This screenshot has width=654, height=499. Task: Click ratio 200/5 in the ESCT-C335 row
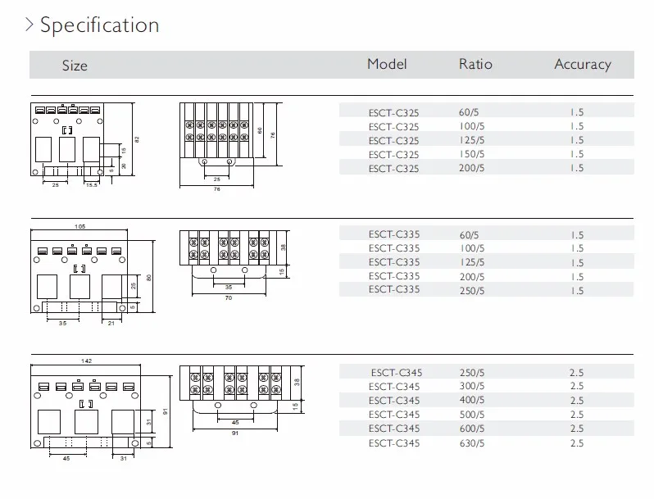click(x=472, y=277)
